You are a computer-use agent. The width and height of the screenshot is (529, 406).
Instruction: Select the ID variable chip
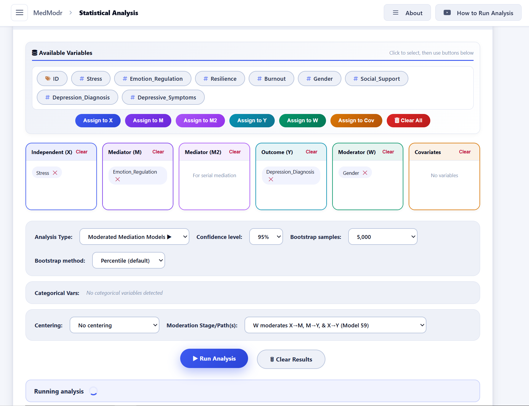click(x=52, y=79)
